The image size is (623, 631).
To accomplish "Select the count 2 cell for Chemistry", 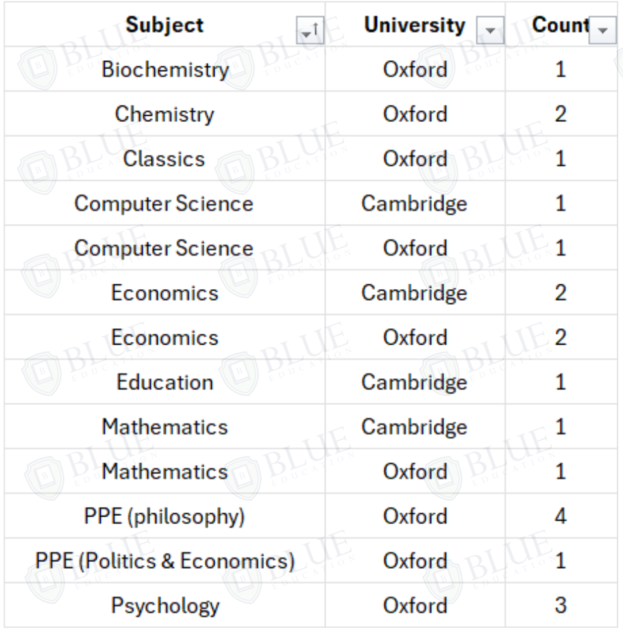I will point(560,114).
